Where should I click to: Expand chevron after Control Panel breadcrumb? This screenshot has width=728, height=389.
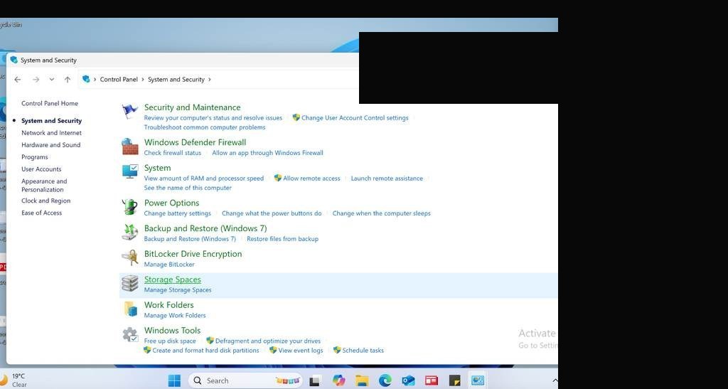(142, 80)
